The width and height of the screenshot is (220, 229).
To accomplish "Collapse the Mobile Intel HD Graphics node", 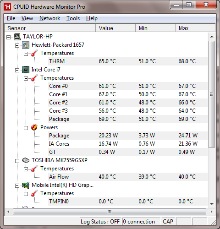I will coord(17,185).
